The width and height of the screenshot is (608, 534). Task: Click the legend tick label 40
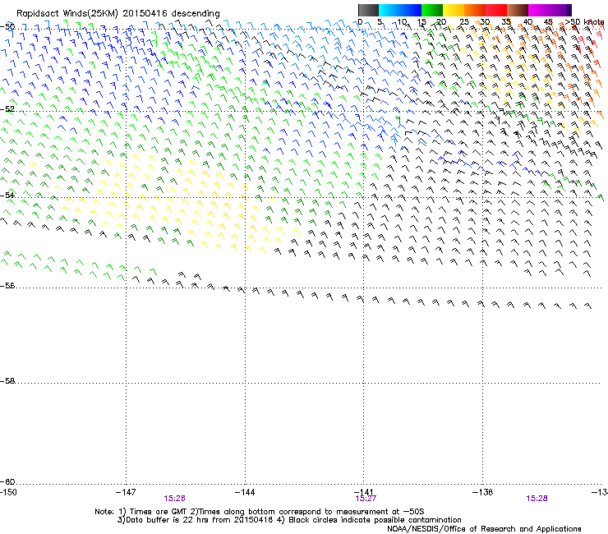pyautogui.click(x=527, y=22)
